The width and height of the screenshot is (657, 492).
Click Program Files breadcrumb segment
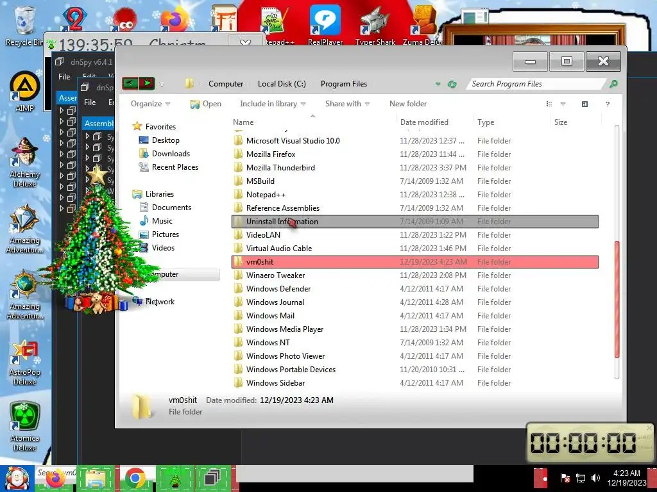(344, 84)
